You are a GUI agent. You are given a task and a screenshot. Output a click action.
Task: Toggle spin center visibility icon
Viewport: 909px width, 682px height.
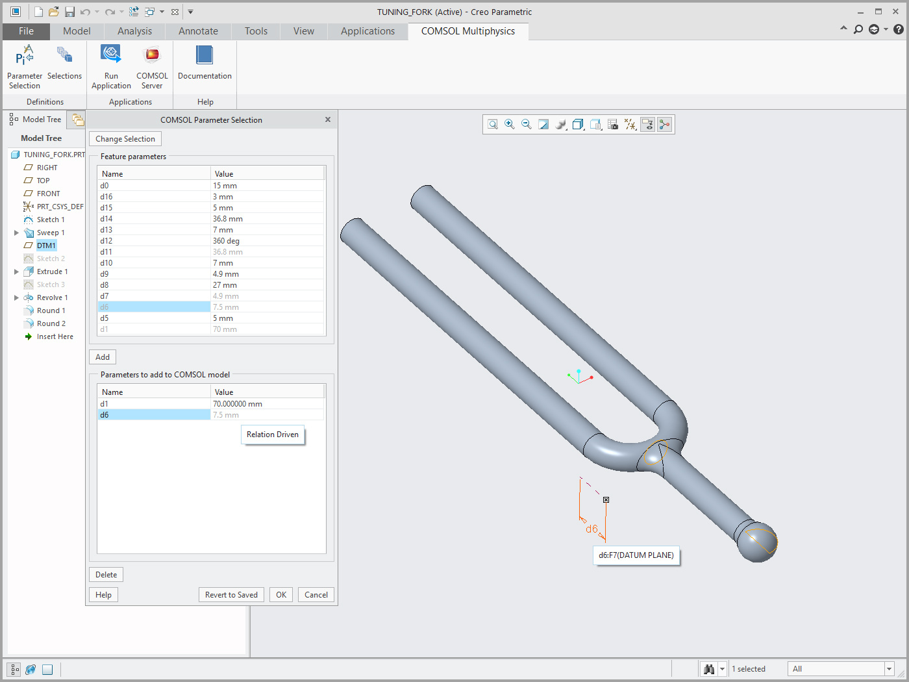pos(664,124)
